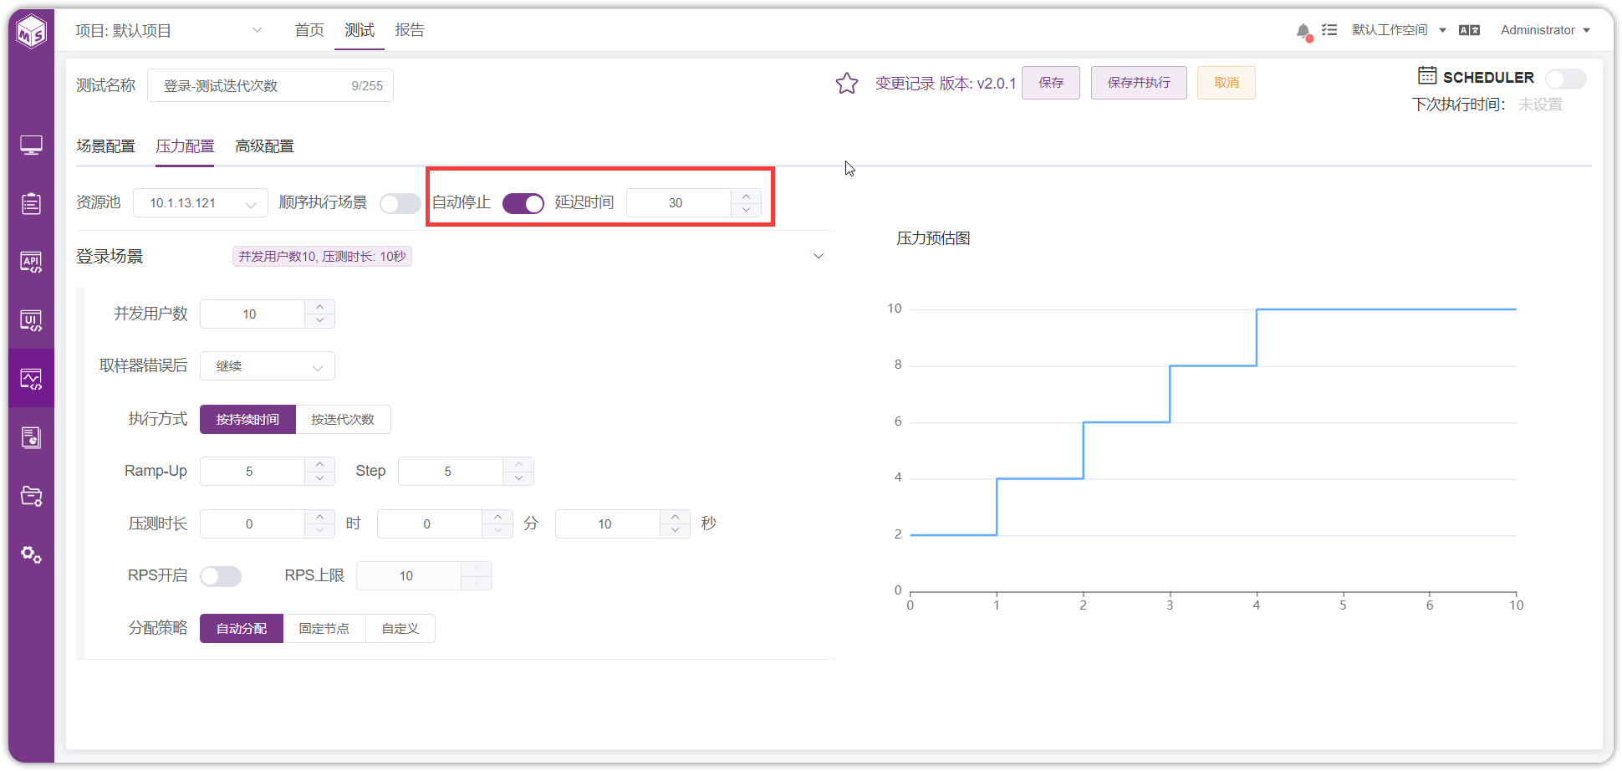Open the 报告 menu
Screen dimensions: 1622x771
[x=410, y=30]
